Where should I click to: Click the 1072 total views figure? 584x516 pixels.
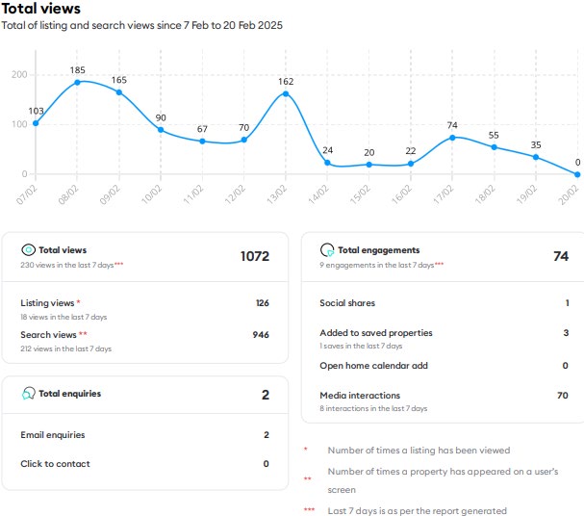(254, 256)
